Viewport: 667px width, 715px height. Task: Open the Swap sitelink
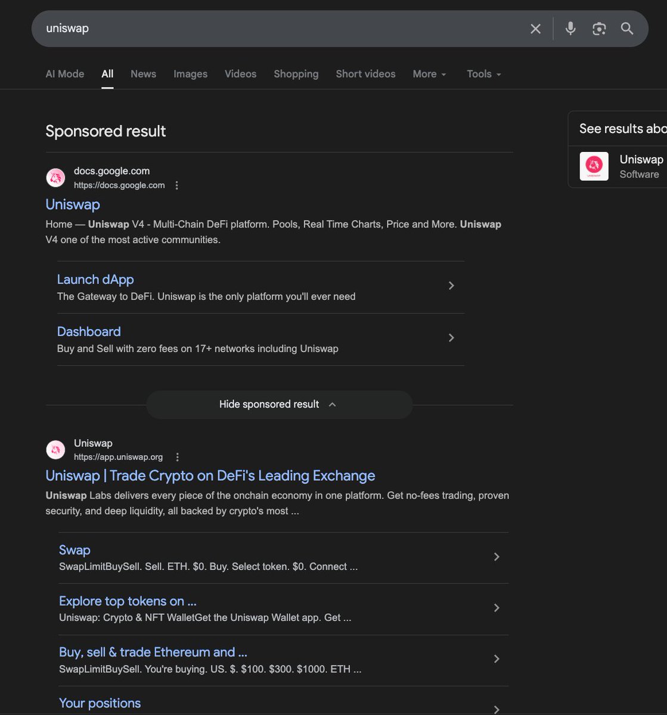click(75, 550)
